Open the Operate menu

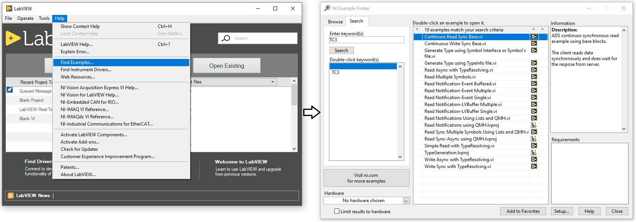click(25, 18)
